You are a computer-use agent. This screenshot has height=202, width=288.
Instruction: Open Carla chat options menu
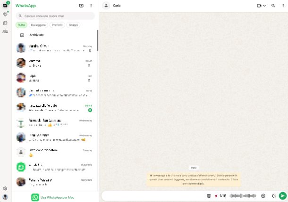pos(283,6)
